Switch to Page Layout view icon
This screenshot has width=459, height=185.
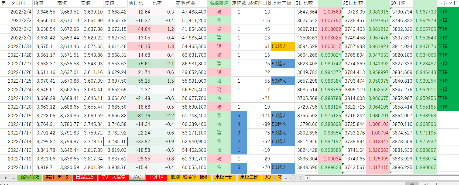tap(425, 184)
